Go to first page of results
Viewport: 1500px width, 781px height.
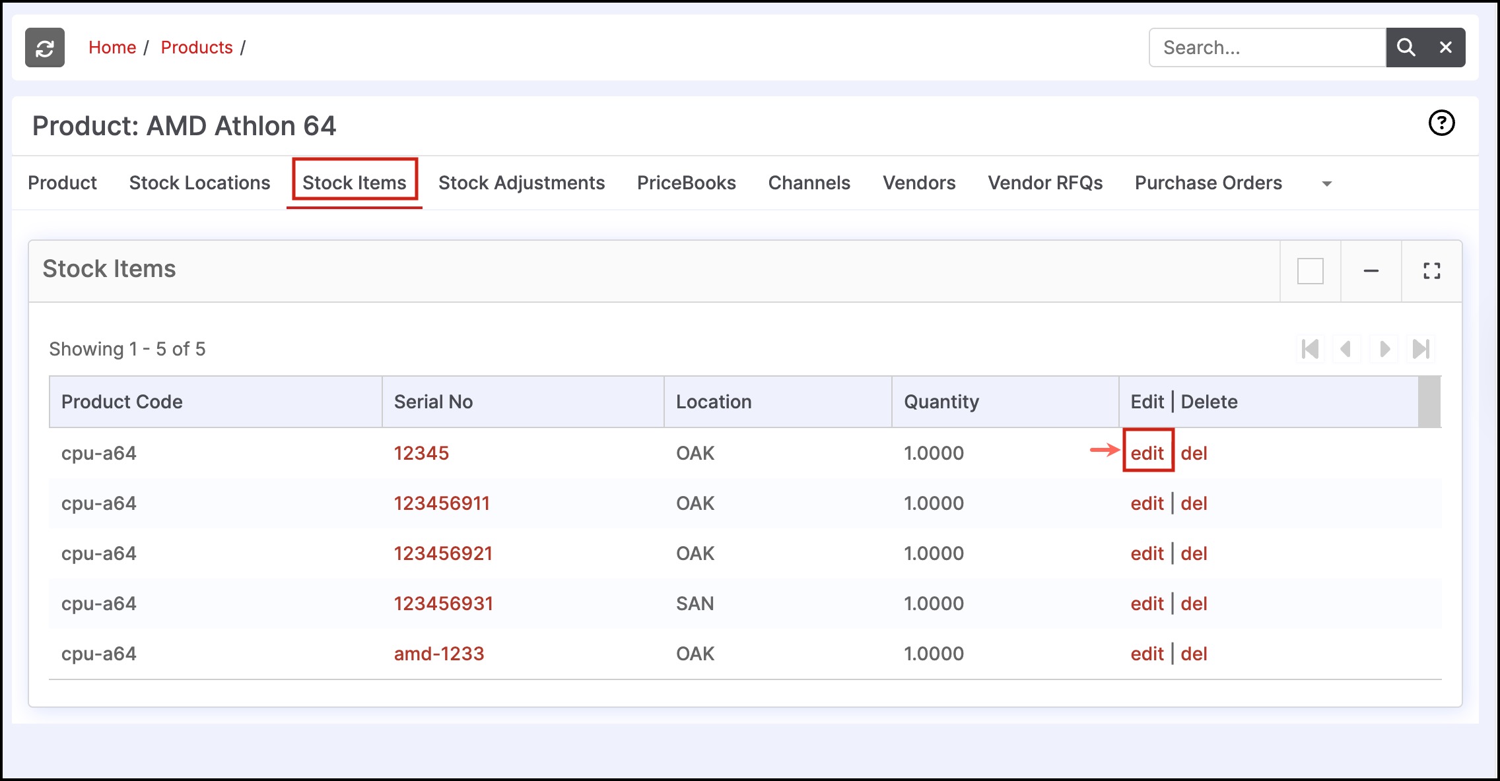(1310, 348)
